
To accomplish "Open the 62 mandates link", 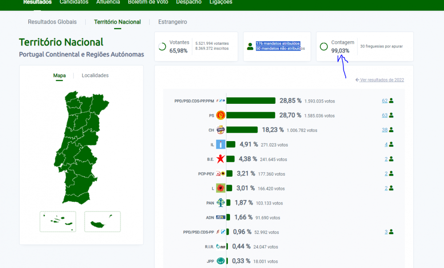I will coord(385,101).
